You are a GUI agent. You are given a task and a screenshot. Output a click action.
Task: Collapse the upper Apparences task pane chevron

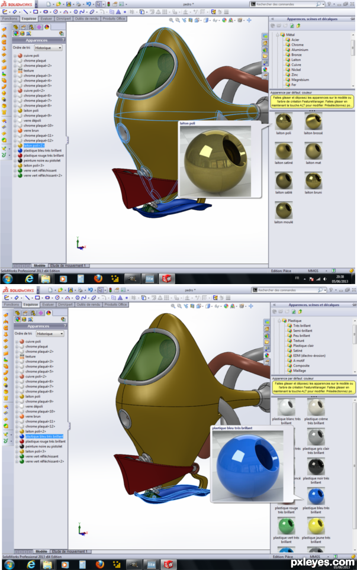coord(273,18)
